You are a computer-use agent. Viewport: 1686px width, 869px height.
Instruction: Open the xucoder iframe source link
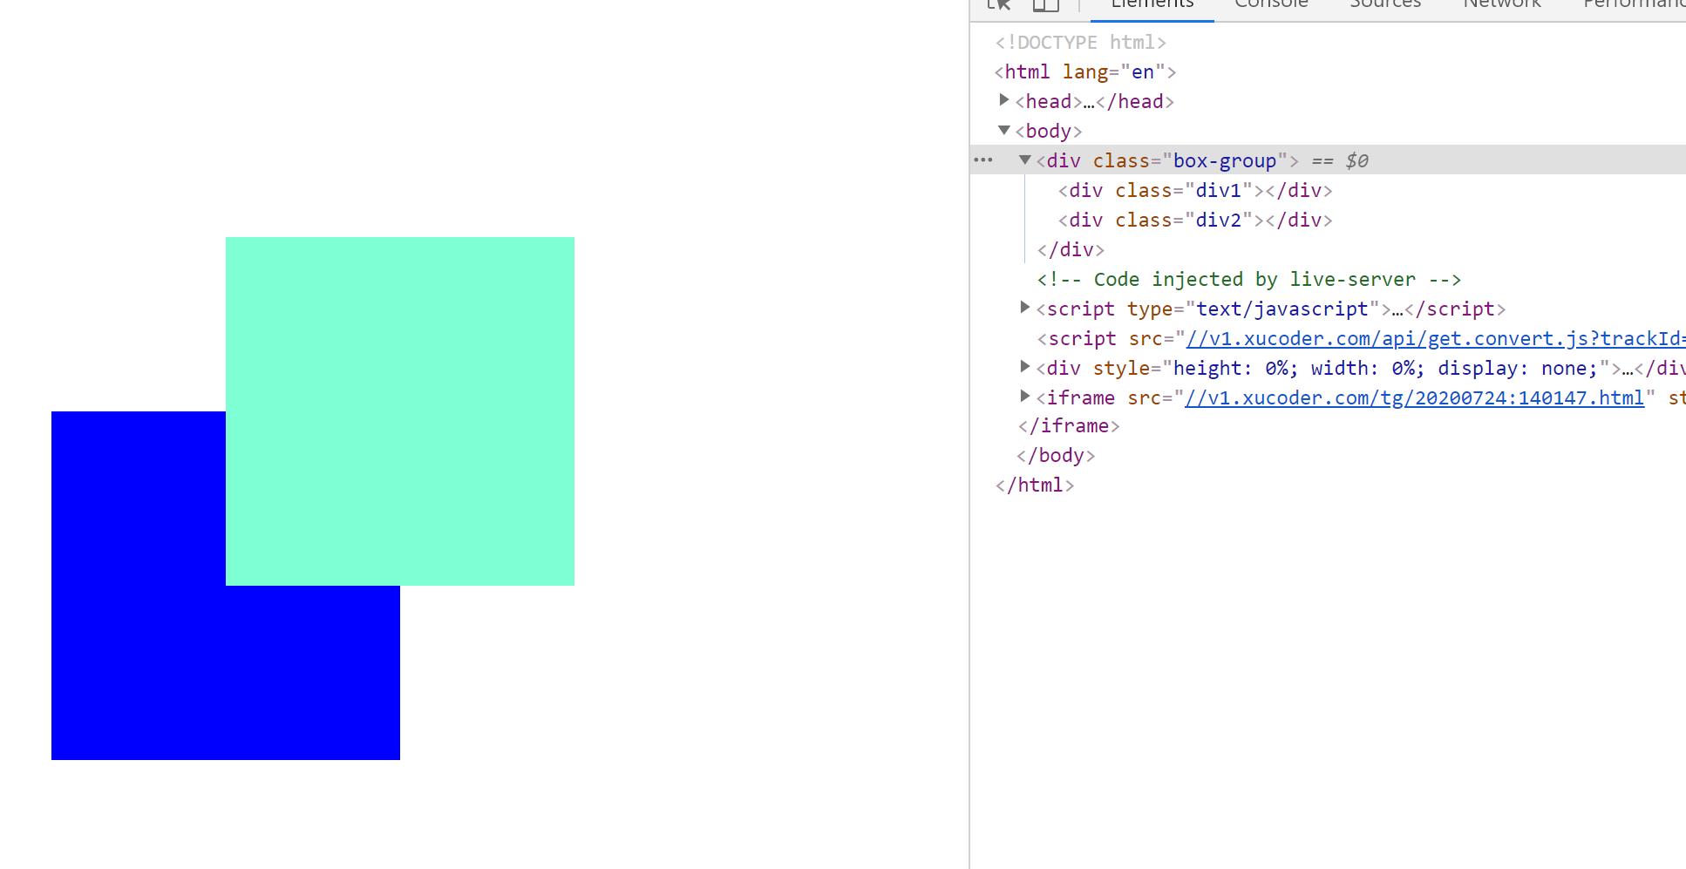coord(1414,397)
